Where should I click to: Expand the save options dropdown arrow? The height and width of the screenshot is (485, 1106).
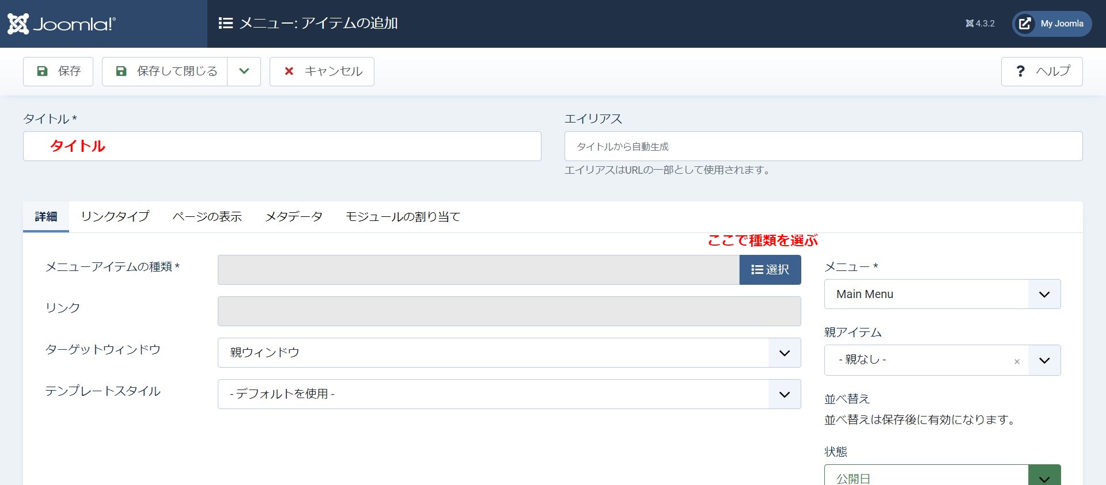[x=244, y=71]
